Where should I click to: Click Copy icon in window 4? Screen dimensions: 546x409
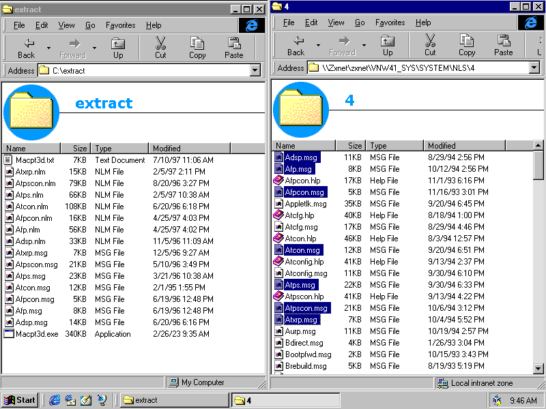click(467, 40)
